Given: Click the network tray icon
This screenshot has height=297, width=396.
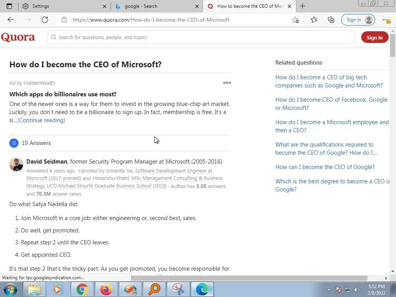Looking at the screenshot, I should (348, 290).
